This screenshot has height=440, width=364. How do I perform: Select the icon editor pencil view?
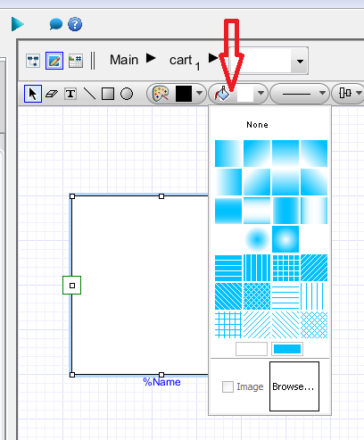pyautogui.click(x=54, y=61)
